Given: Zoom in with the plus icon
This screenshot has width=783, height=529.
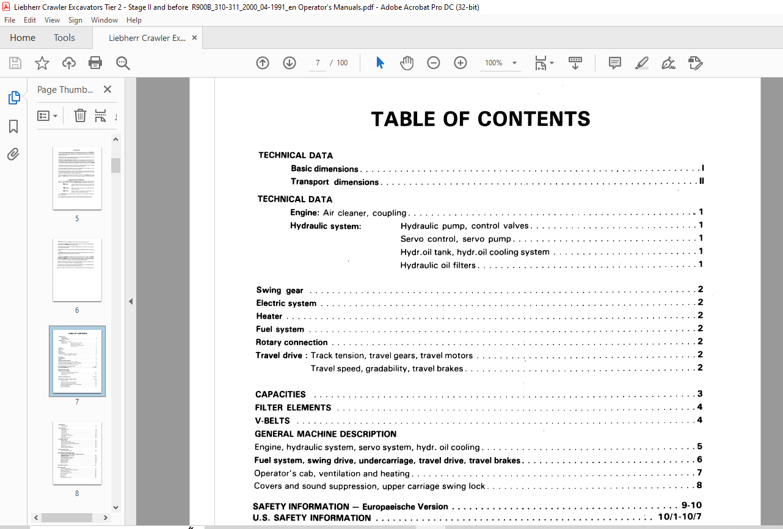Looking at the screenshot, I should coord(461,63).
